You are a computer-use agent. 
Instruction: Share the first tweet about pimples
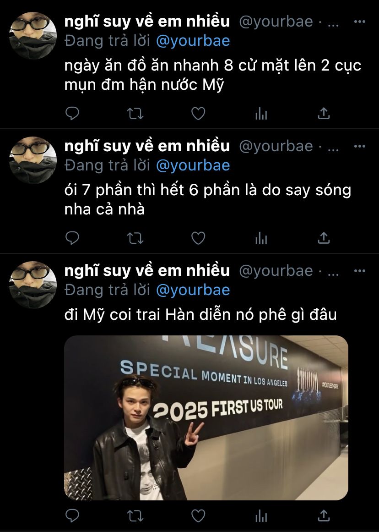(324, 113)
